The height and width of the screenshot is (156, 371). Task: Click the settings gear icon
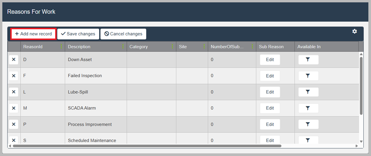(354, 32)
